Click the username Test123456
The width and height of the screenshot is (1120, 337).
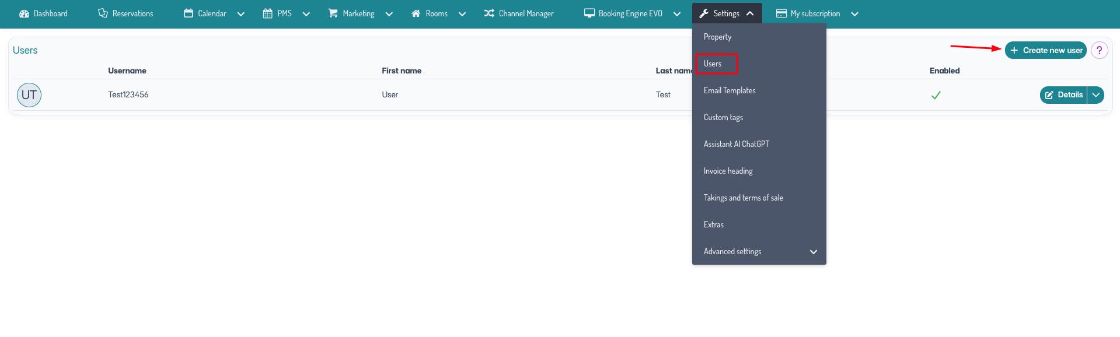[128, 94]
